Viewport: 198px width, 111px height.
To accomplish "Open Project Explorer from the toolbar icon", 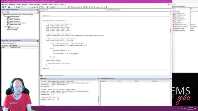I will pyautogui.click(x=37, y=7).
